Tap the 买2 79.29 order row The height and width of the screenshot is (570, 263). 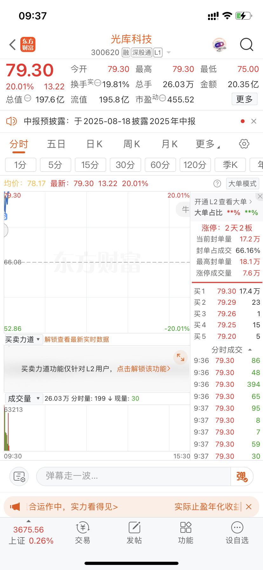[227, 302]
